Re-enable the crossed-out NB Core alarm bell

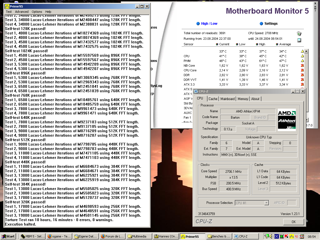[x=302, y=66]
